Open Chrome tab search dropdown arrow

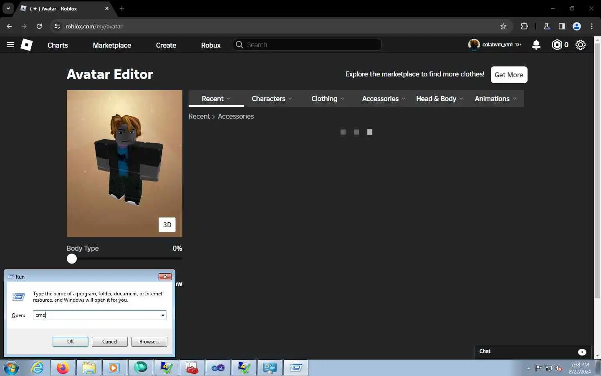tap(8, 8)
